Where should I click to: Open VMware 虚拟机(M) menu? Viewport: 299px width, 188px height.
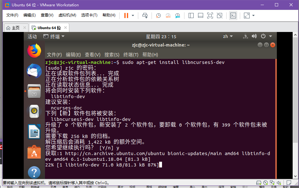(x=67, y=15)
